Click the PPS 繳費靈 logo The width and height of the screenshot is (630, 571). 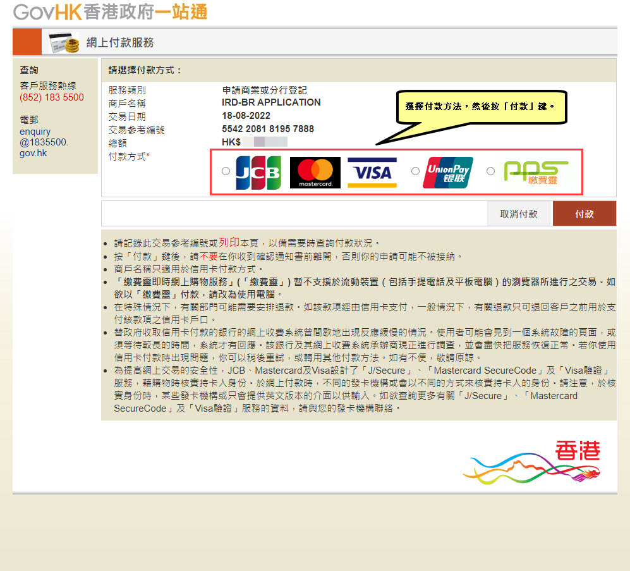(x=536, y=173)
